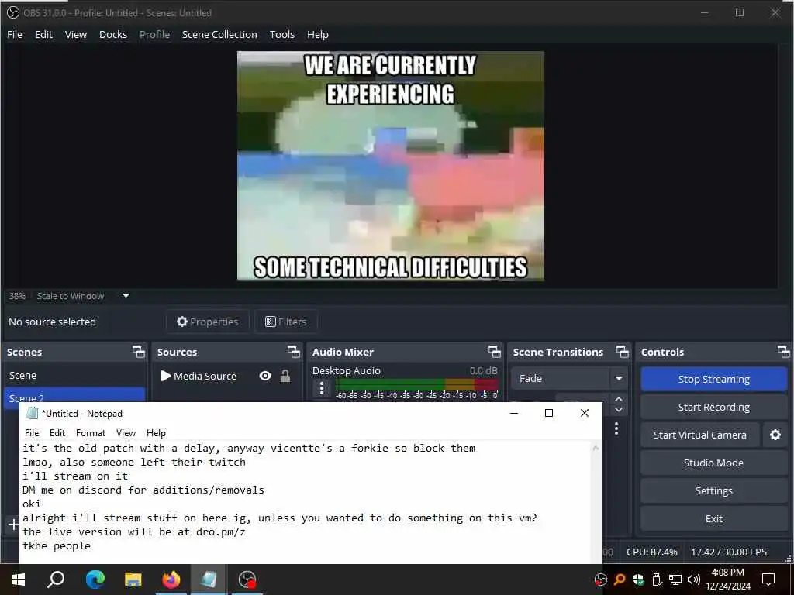Pop out the Controls dock
This screenshot has width=794, height=595.
pyautogui.click(x=783, y=352)
